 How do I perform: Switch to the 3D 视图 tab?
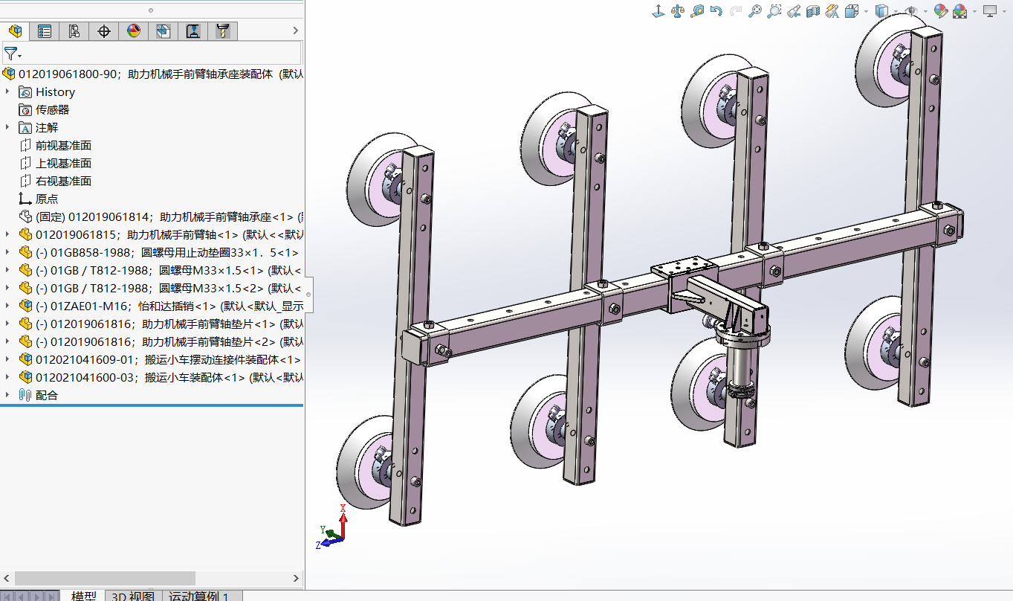tap(133, 596)
